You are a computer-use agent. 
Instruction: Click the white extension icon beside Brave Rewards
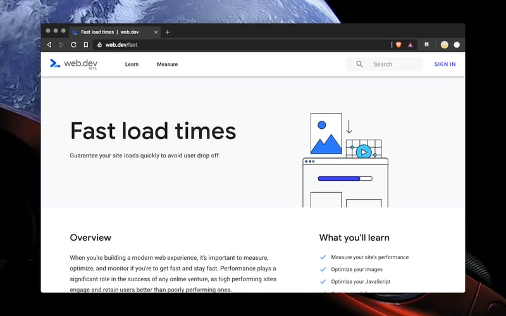coord(426,44)
